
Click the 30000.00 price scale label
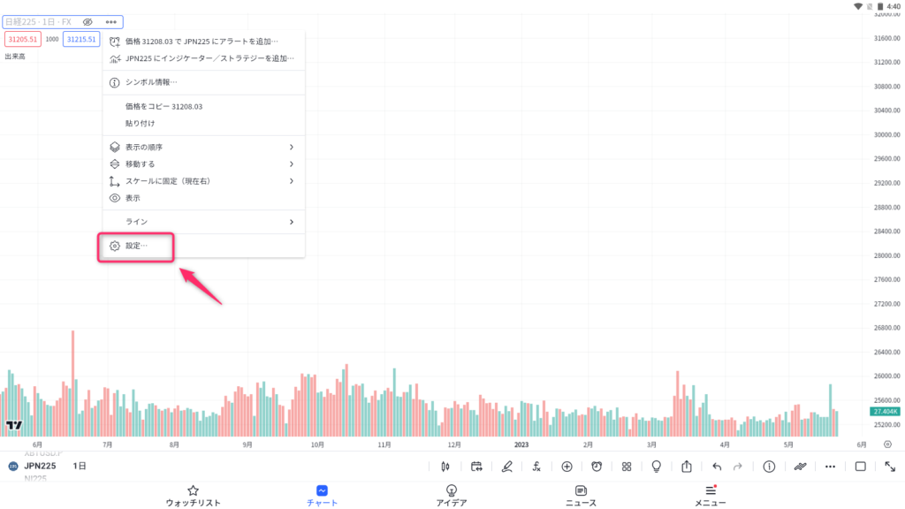[x=887, y=134]
